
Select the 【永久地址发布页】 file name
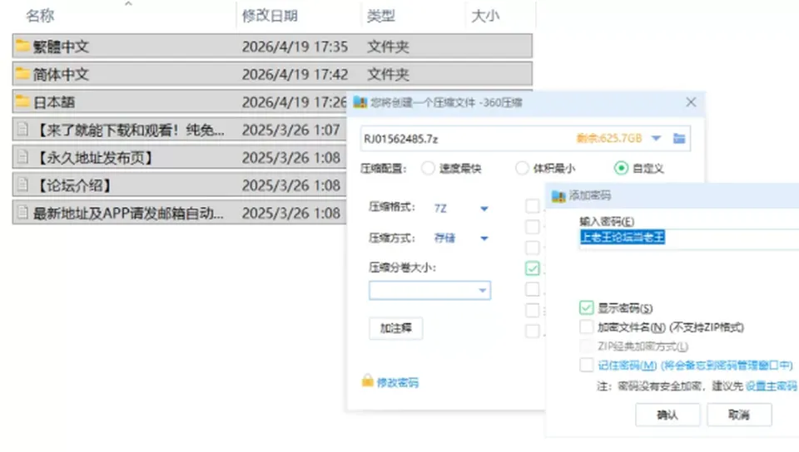click(x=94, y=158)
